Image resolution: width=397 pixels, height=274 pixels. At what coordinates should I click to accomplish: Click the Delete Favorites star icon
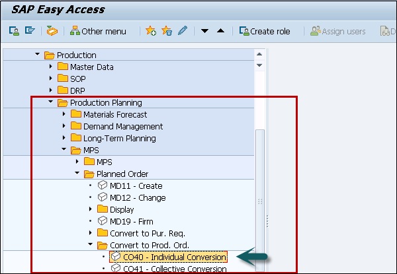click(x=167, y=31)
